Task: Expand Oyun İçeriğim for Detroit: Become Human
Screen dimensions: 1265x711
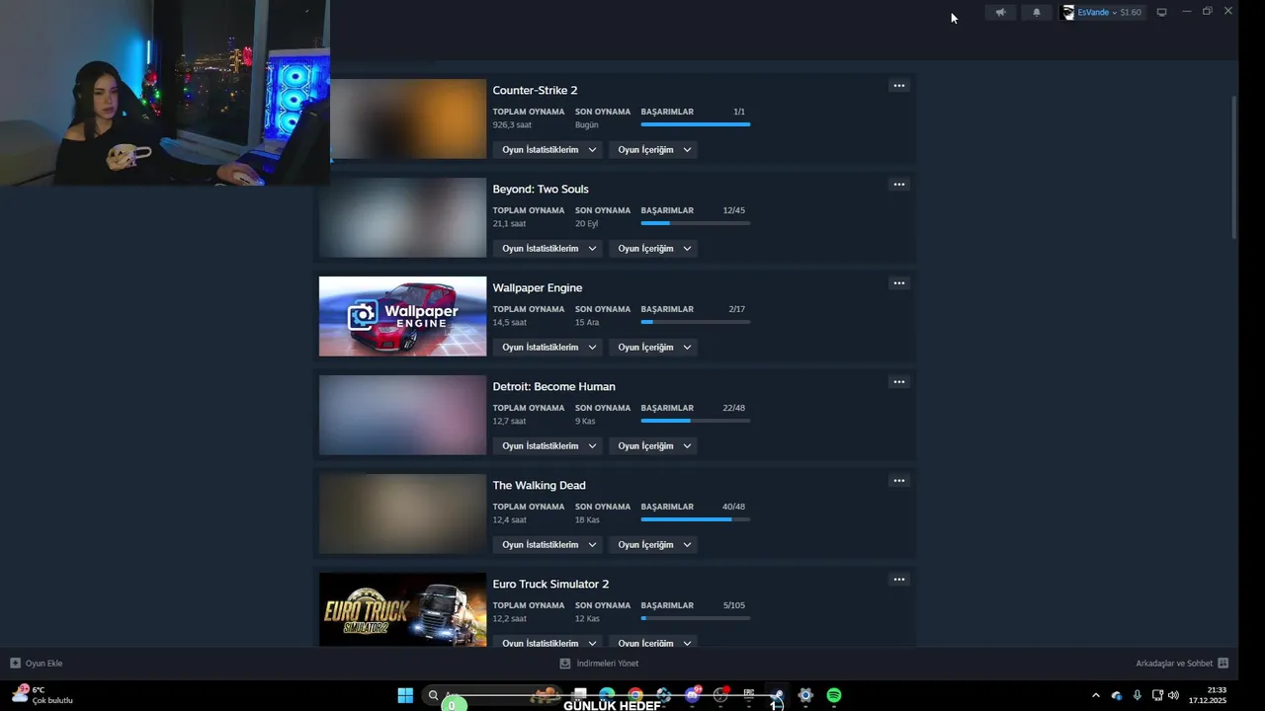Action: (x=653, y=446)
